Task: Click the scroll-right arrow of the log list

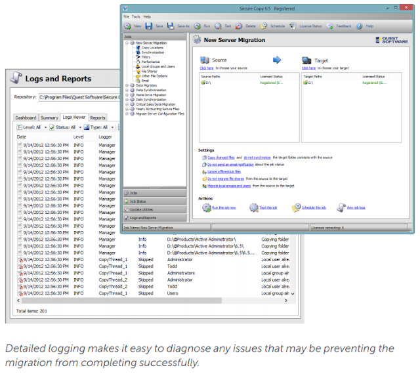Action: 286,301
